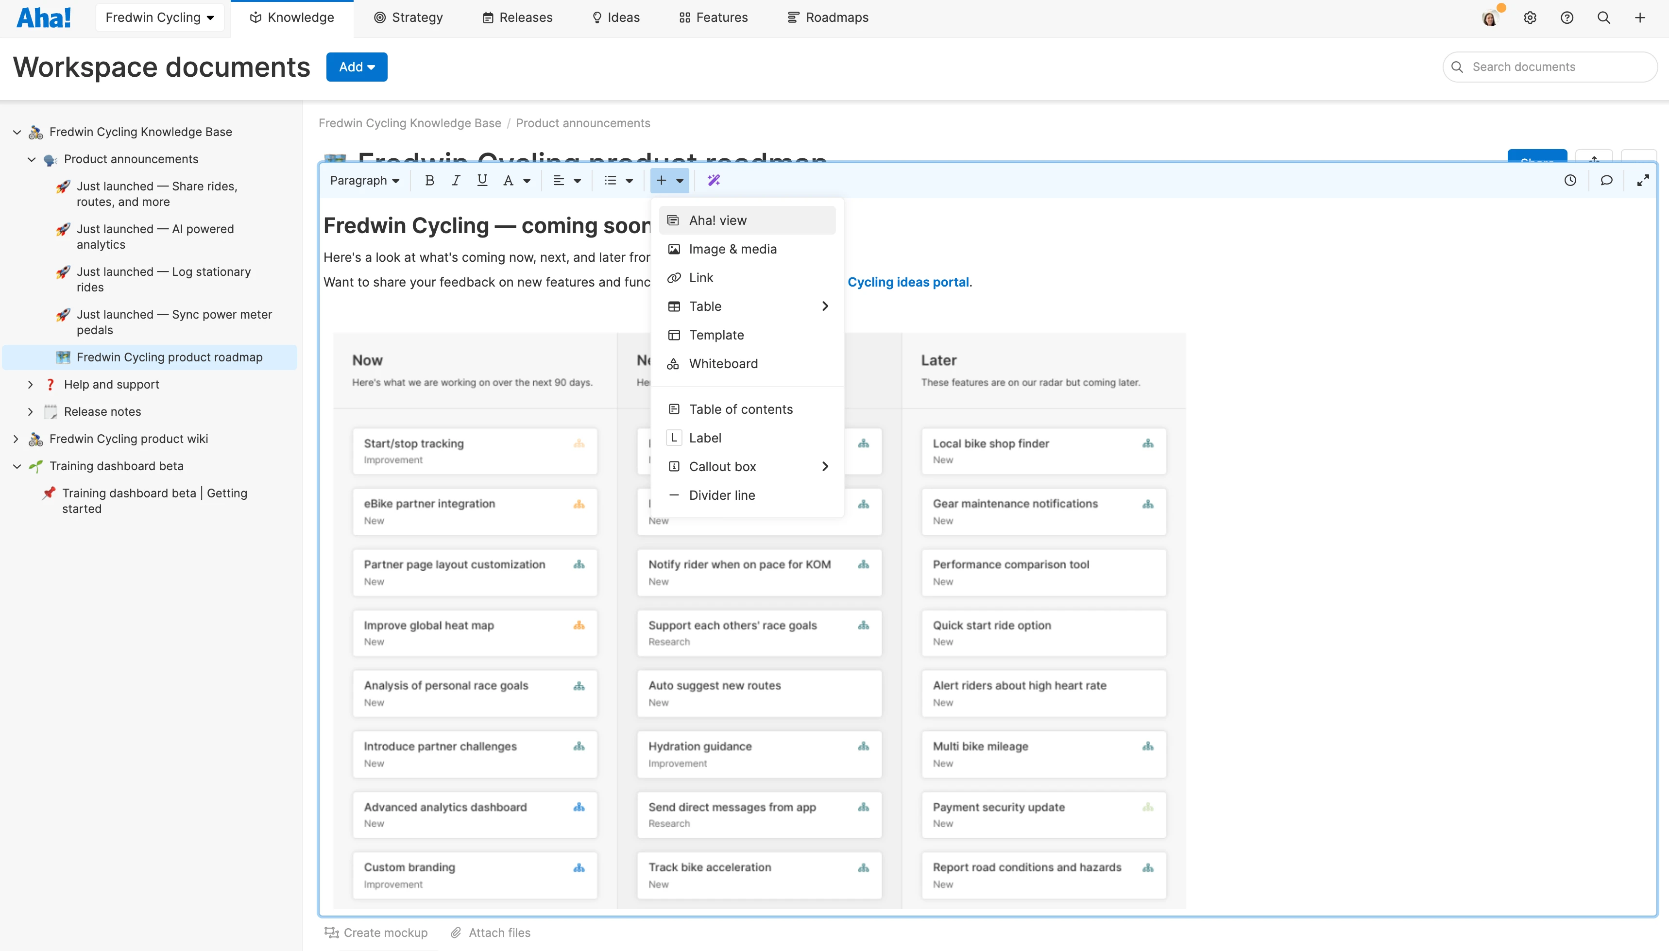This screenshot has width=1669, height=951.
Task: Open document comments
Action: [1606, 180]
